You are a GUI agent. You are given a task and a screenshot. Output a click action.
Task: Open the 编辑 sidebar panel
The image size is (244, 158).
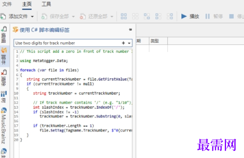[x=4, y=34]
